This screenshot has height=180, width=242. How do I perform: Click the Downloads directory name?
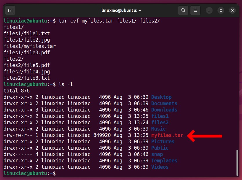pos(164,110)
